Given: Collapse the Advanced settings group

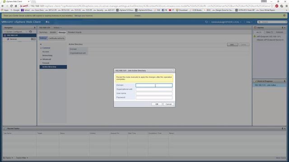Looking at the screenshot, I should click(41, 59).
